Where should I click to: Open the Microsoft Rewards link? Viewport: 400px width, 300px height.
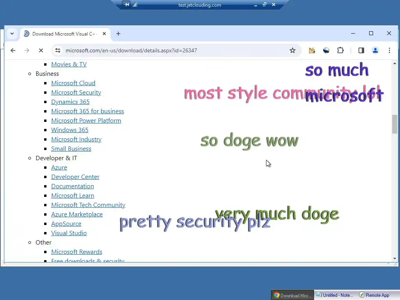(x=77, y=252)
